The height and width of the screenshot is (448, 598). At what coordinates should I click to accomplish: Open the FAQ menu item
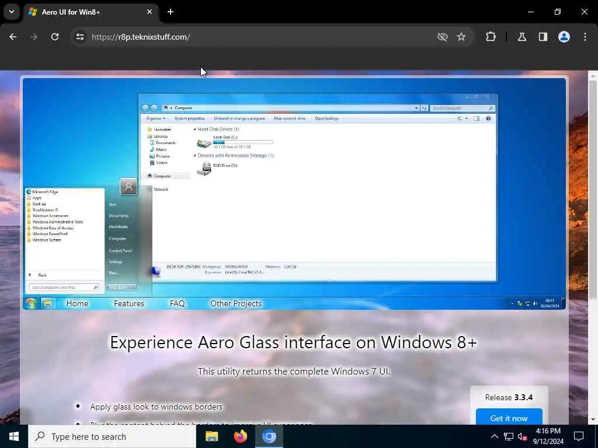click(178, 303)
